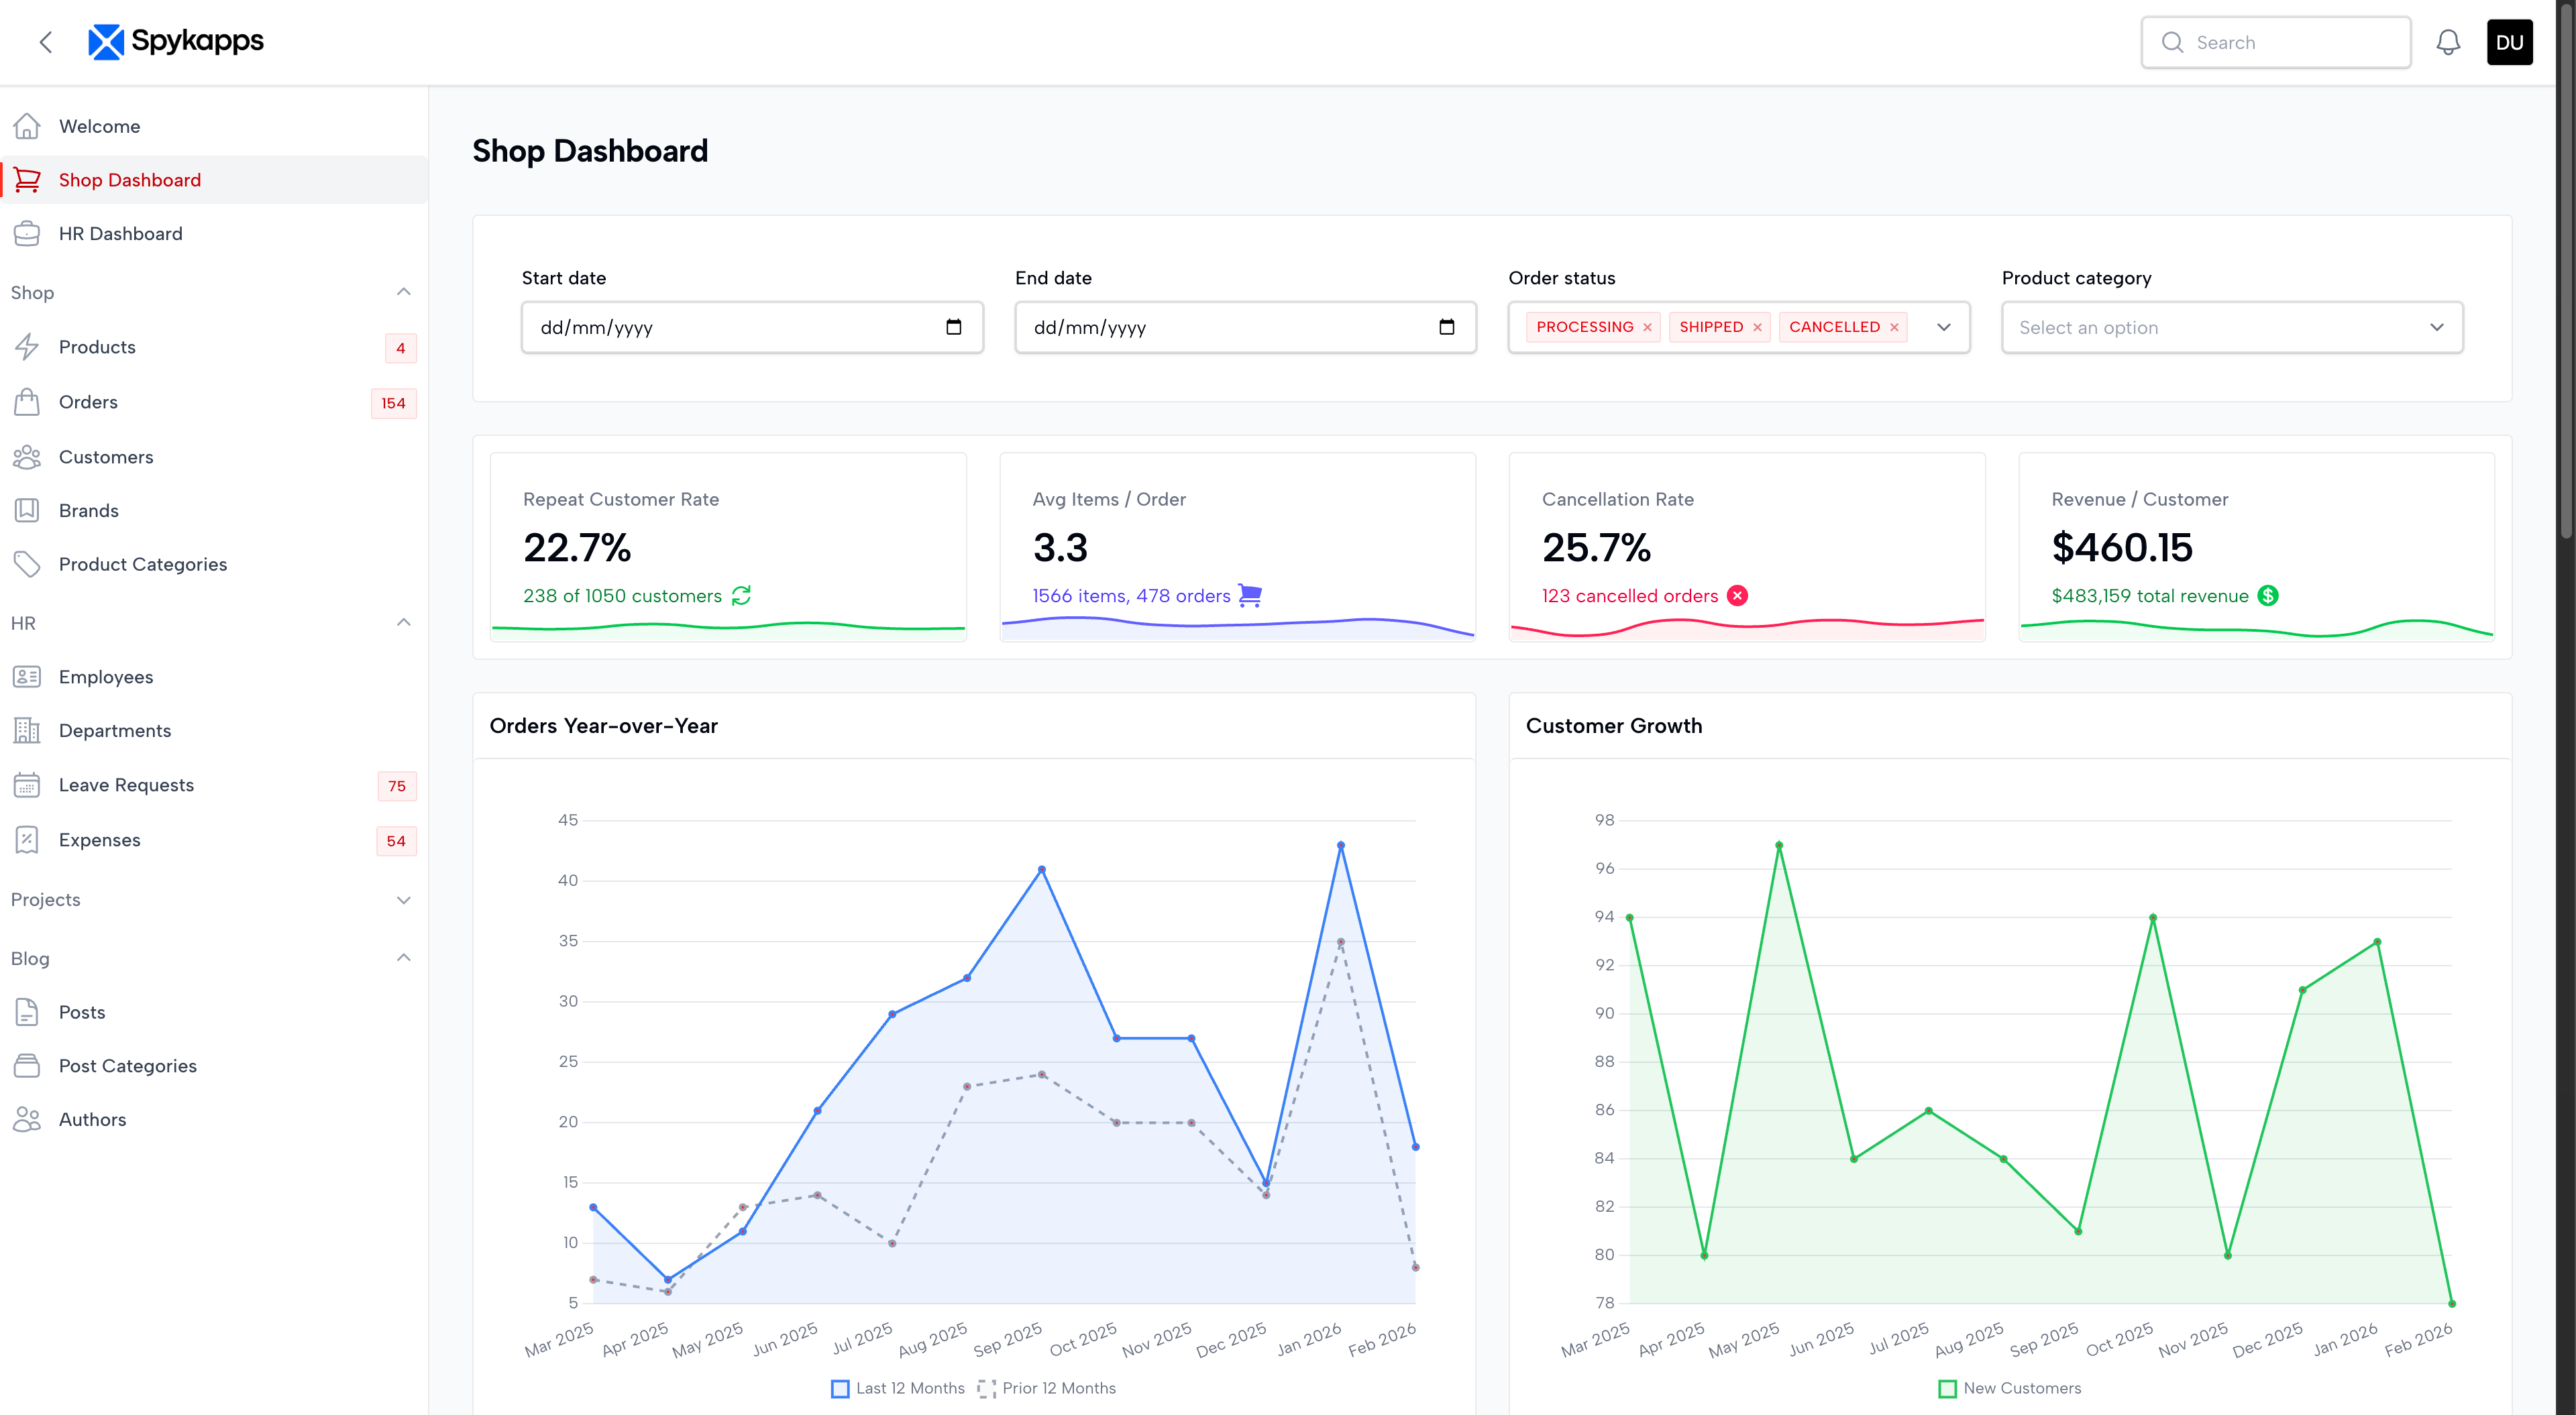Screen dimensions: 2576x1415
Task: Go to HR Dashboard menu item
Action: (x=120, y=233)
